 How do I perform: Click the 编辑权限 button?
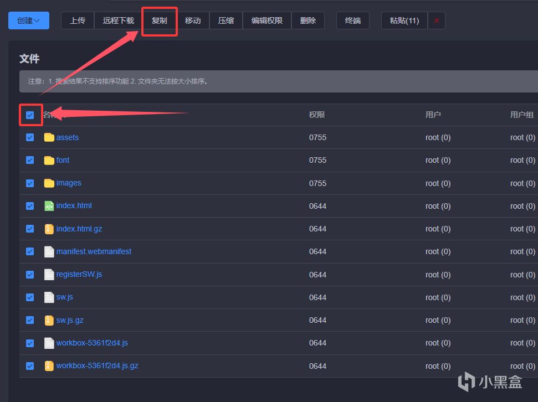click(x=267, y=20)
